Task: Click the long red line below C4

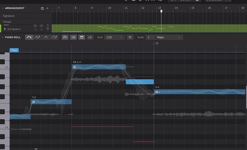Action: (102, 127)
